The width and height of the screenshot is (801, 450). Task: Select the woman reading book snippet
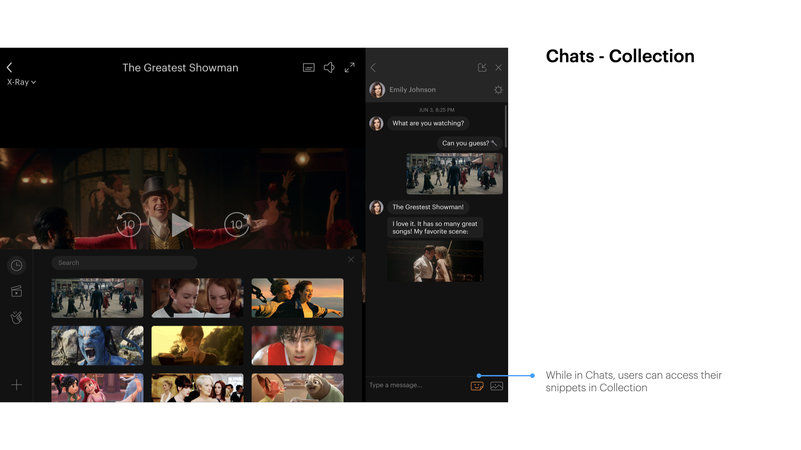197,345
